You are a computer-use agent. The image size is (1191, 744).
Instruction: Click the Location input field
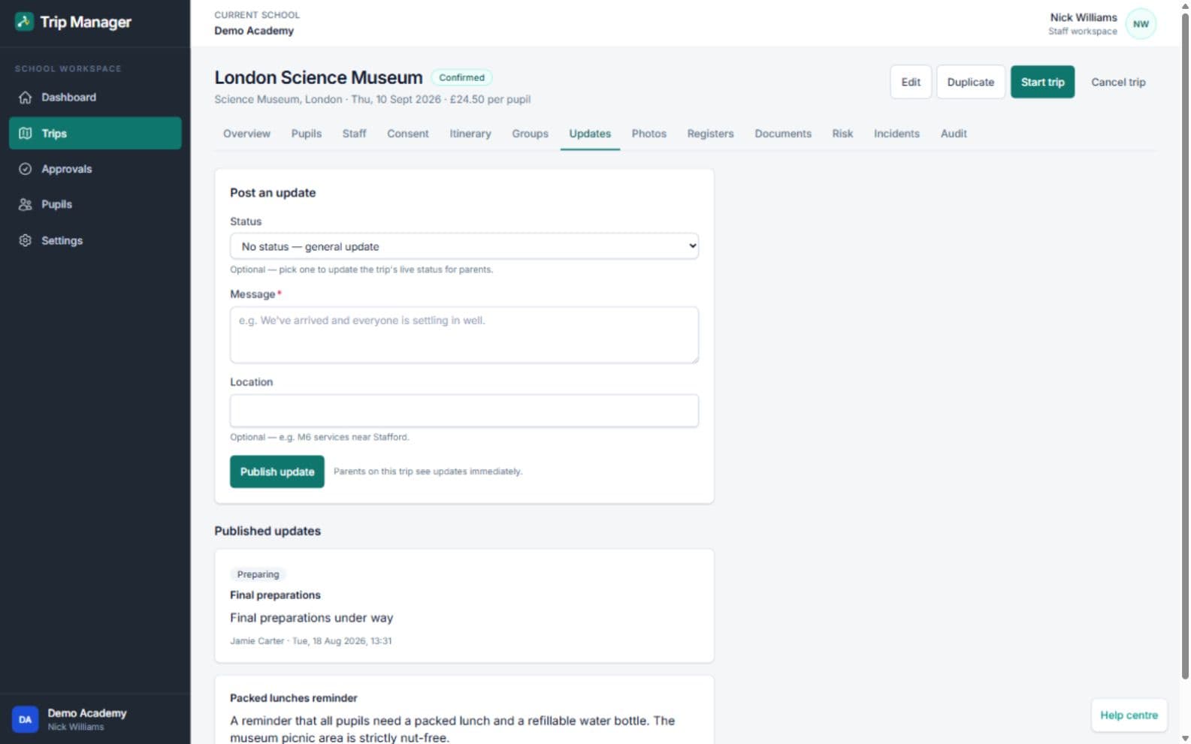(x=464, y=411)
